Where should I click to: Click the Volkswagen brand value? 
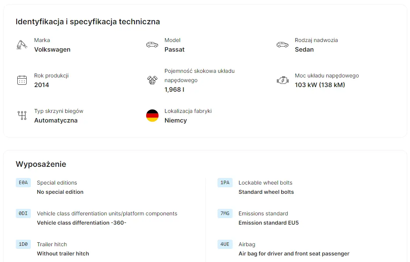(52, 49)
